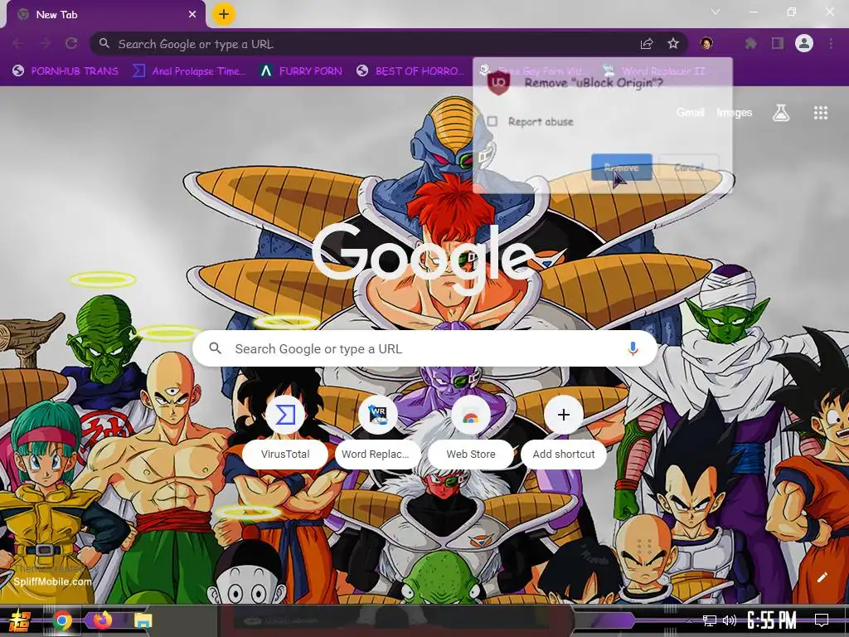Image resolution: width=849 pixels, height=637 pixels.
Task: Reload the page
Action: pyautogui.click(x=71, y=43)
